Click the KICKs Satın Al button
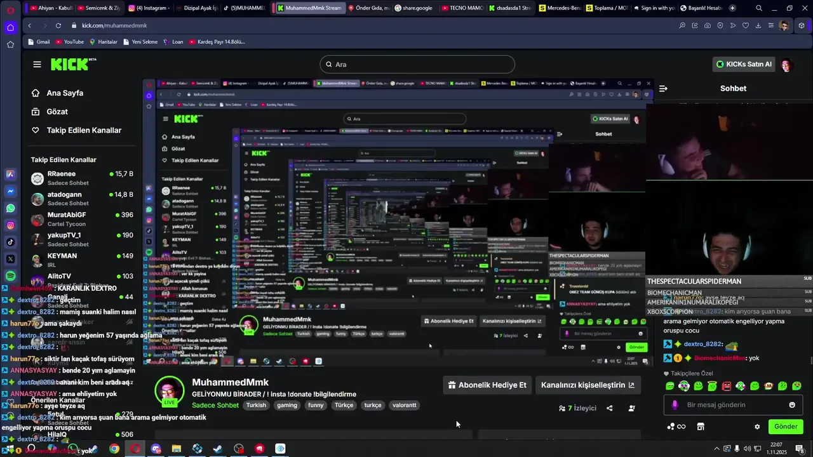813x457 pixels. click(744, 64)
